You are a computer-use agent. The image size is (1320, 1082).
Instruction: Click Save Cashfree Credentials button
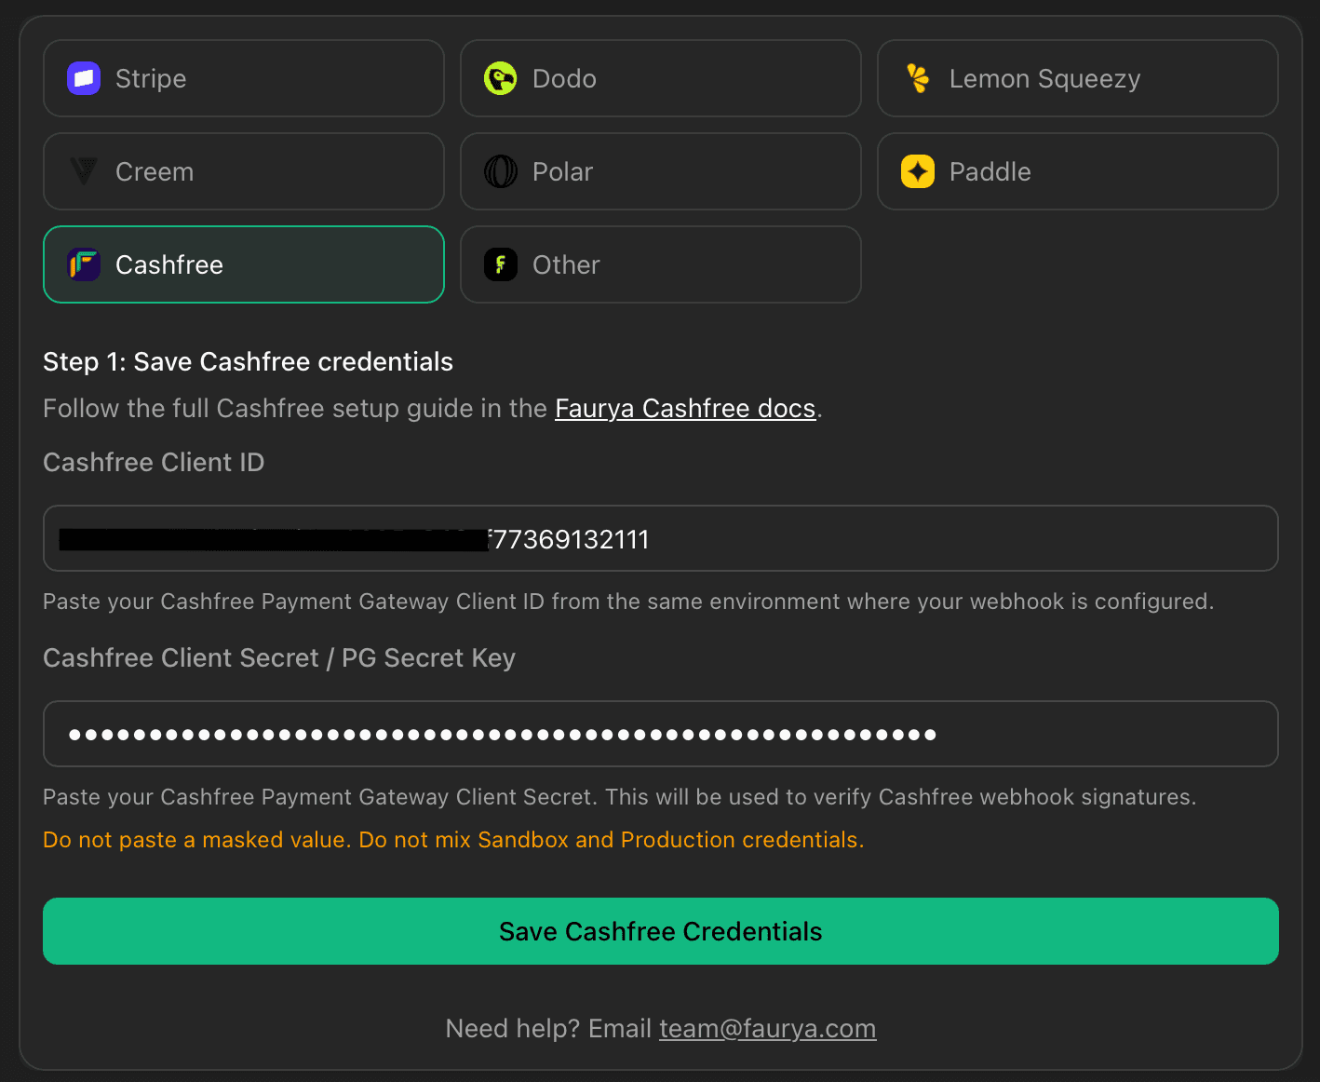tap(661, 931)
